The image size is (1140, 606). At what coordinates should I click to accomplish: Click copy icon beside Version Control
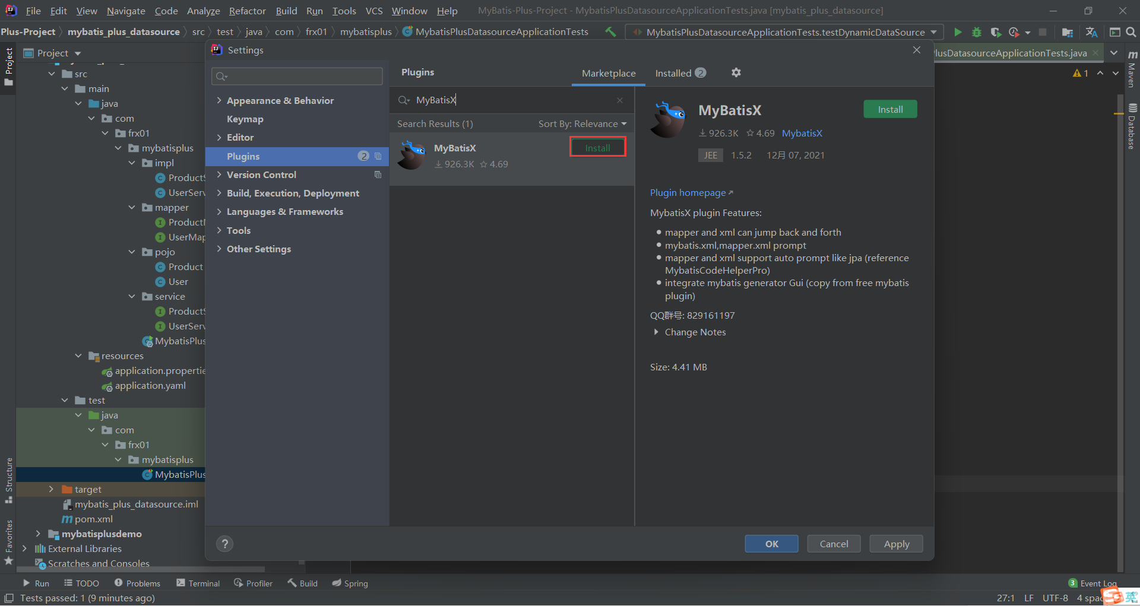[x=378, y=174]
